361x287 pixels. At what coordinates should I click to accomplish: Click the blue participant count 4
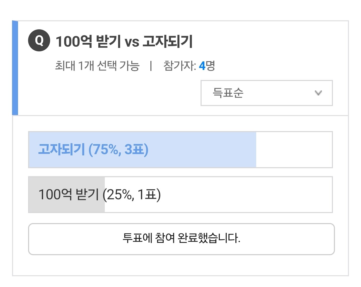coord(202,66)
